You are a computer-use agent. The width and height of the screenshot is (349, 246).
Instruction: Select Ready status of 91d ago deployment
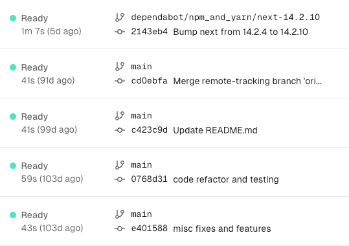point(34,67)
